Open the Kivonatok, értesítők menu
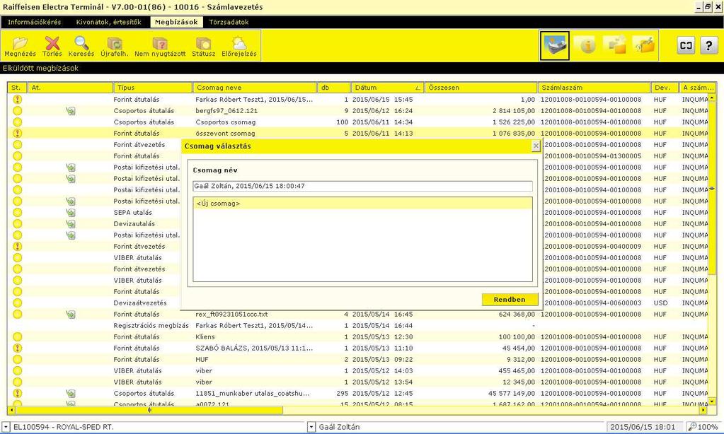724x434 pixels. coord(108,22)
